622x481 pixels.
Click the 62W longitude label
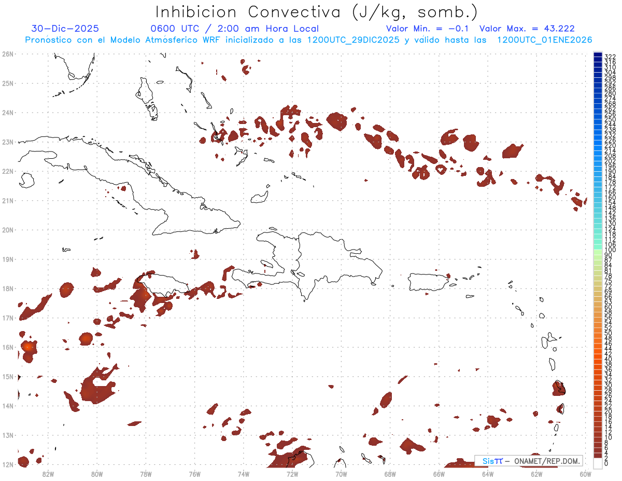point(536,473)
